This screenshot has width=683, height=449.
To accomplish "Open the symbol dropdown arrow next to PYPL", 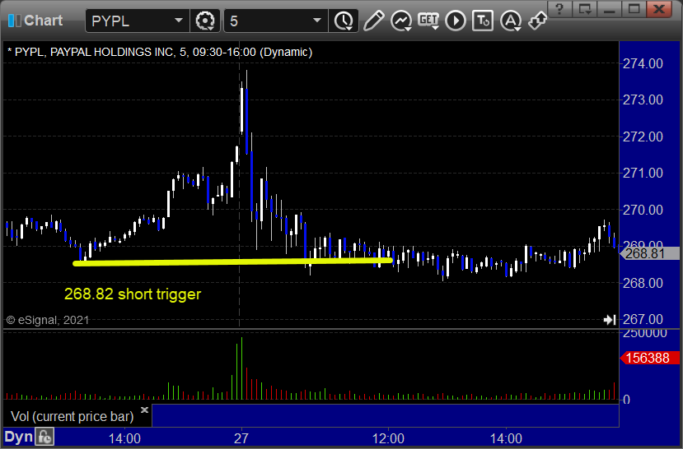I will point(179,21).
